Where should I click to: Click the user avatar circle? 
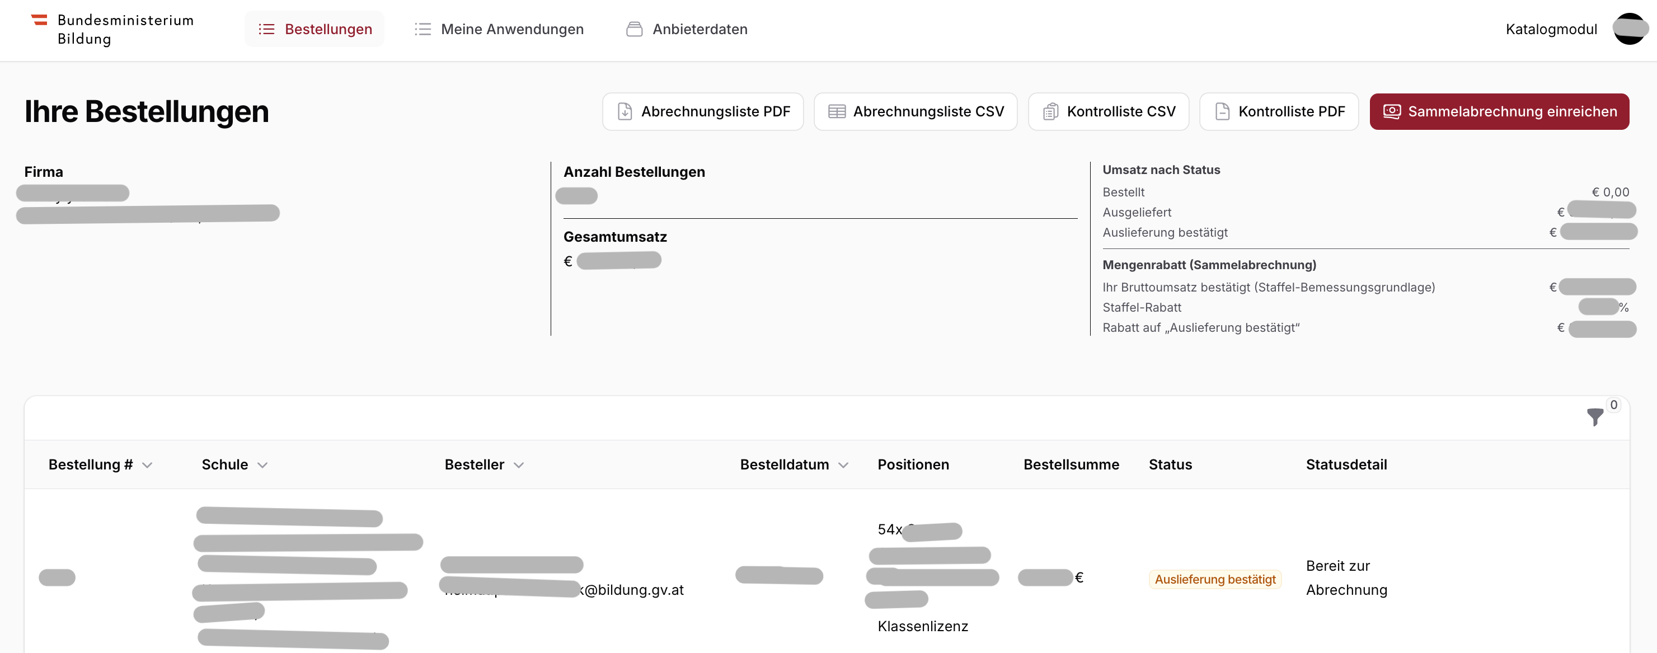(1628, 29)
